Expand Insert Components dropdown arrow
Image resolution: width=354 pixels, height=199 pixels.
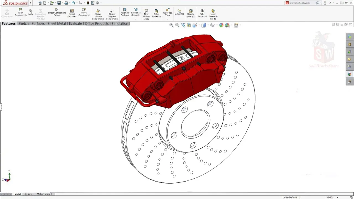pyautogui.click(x=20, y=19)
